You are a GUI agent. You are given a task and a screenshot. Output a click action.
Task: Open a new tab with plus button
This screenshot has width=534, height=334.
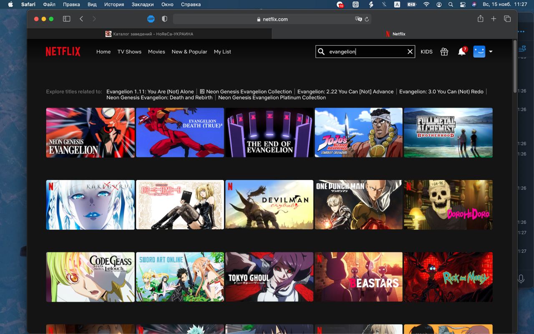click(494, 19)
